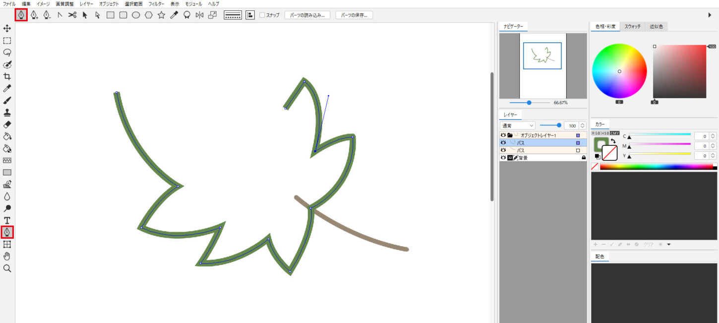The height and width of the screenshot is (323, 719).
Task: Enable the スナップ checkbox
Action: (262, 15)
